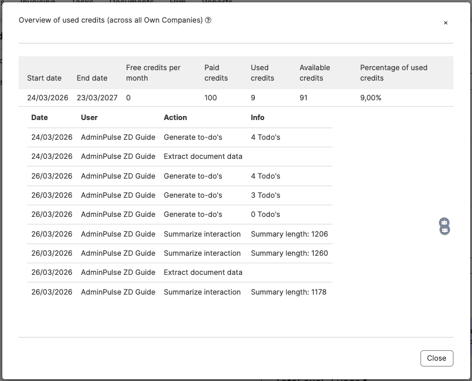Select the 'Percentage of used credits' header
Image resolution: width=472 pixels, height=381 pixels.
tap(393, 72)
